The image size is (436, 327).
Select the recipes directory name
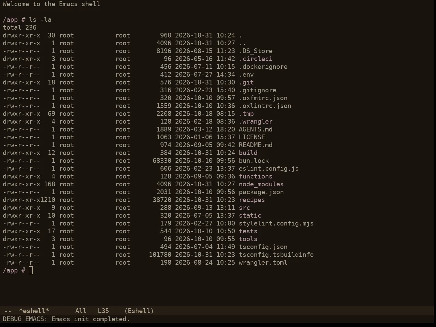coord(252,200)
